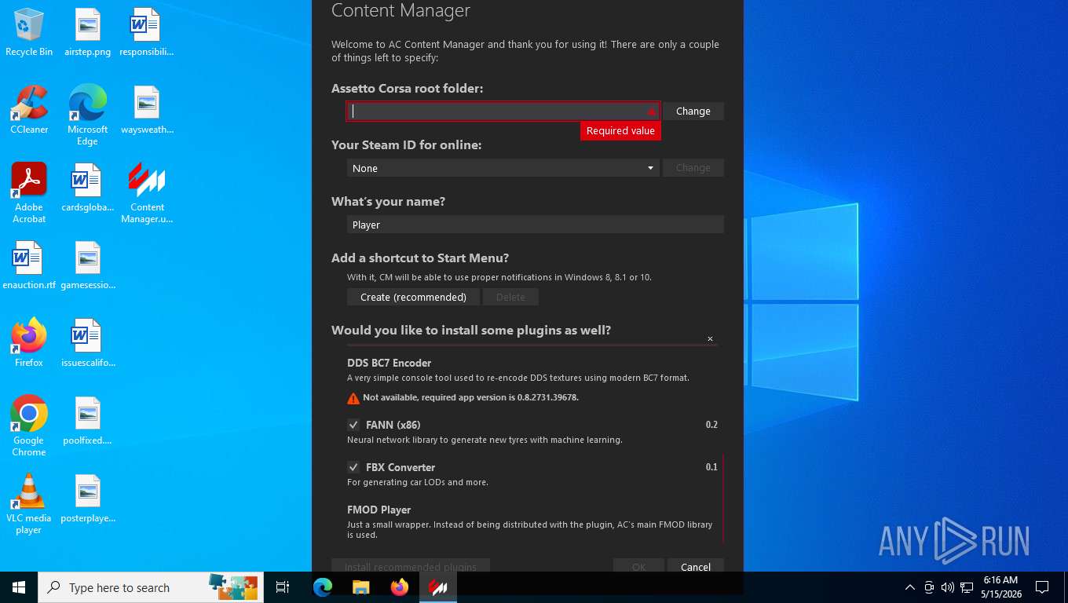Viewport: 1068px width, 603px height.
Task: Open issuescalifo... Word document icon
Action: [87, 343]
